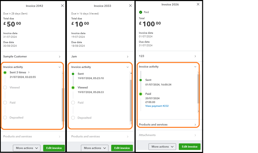Collapse Invoice activity in Invoice 2042
The image size is (258, 153).
[60, 67]
